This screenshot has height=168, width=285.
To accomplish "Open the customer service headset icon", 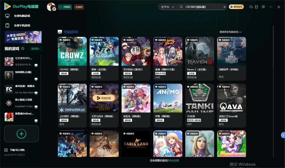I will point(251,7).
